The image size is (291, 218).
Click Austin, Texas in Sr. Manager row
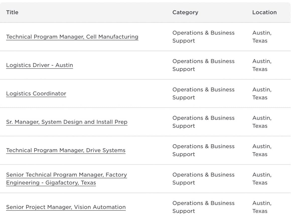(262, 122)
